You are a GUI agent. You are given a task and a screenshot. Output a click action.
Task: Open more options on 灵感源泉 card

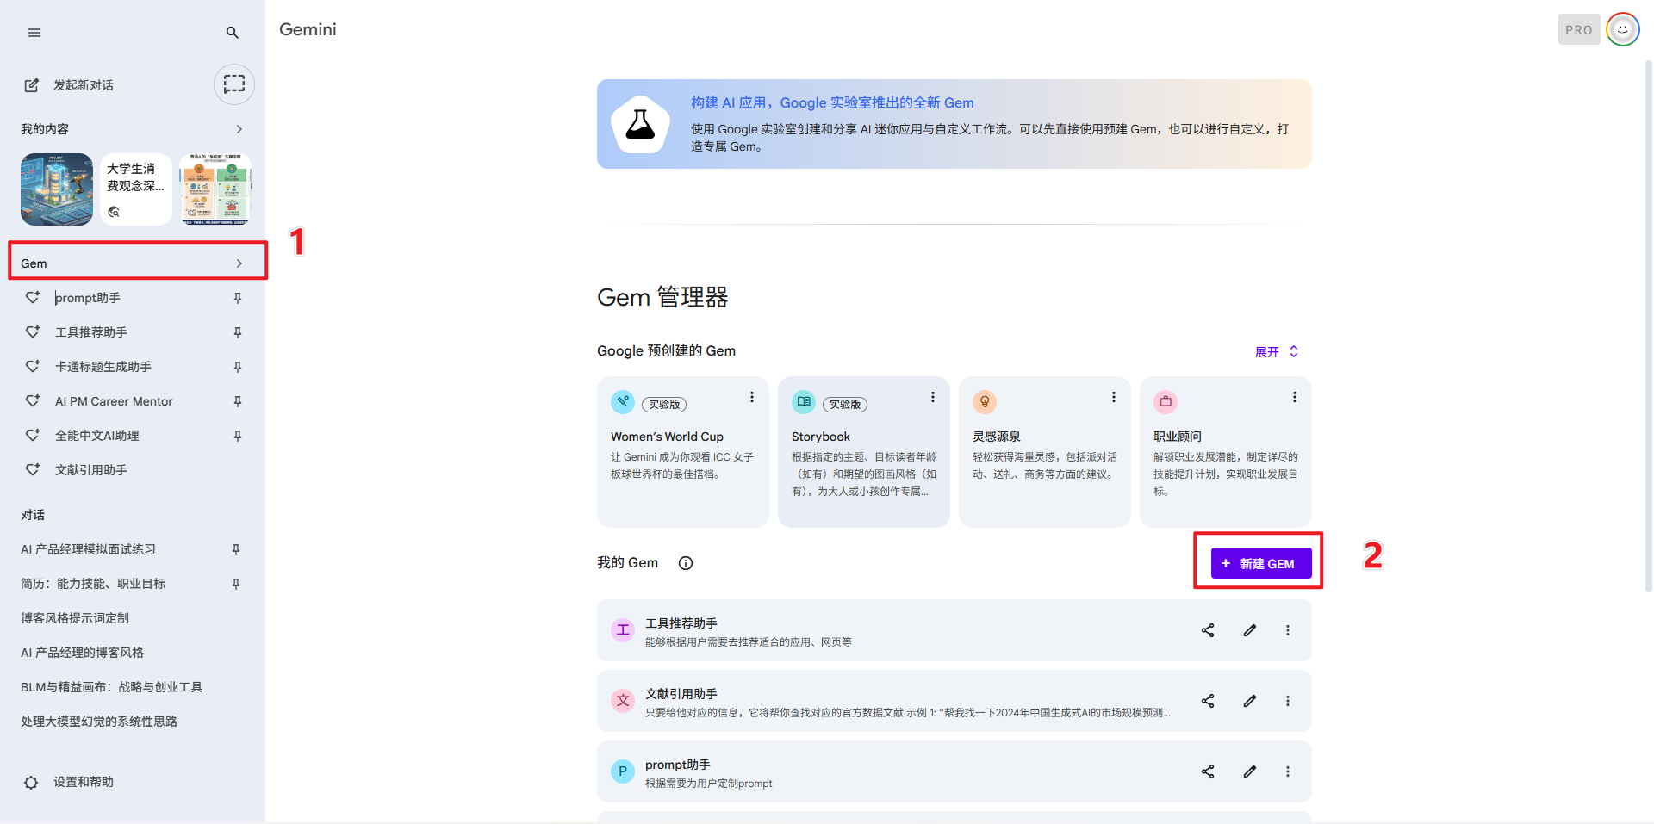[1114, 397]
